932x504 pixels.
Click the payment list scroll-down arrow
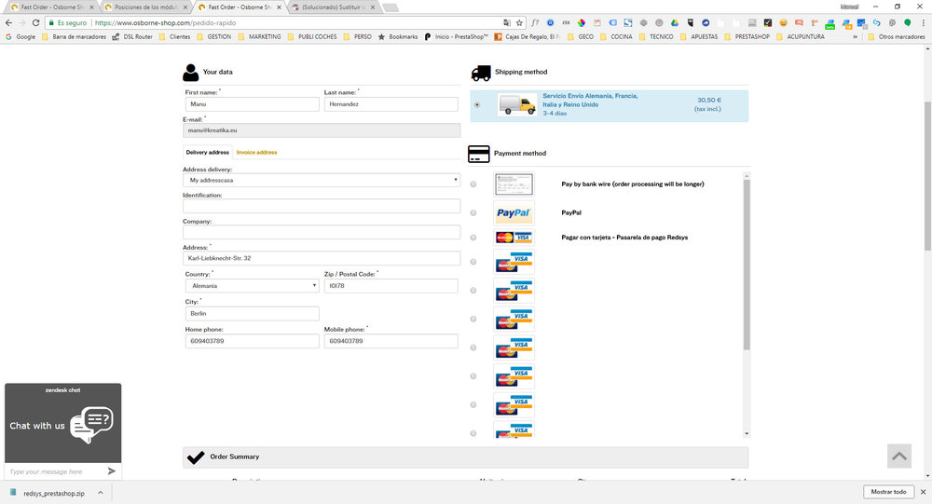[x=747, y=433]
